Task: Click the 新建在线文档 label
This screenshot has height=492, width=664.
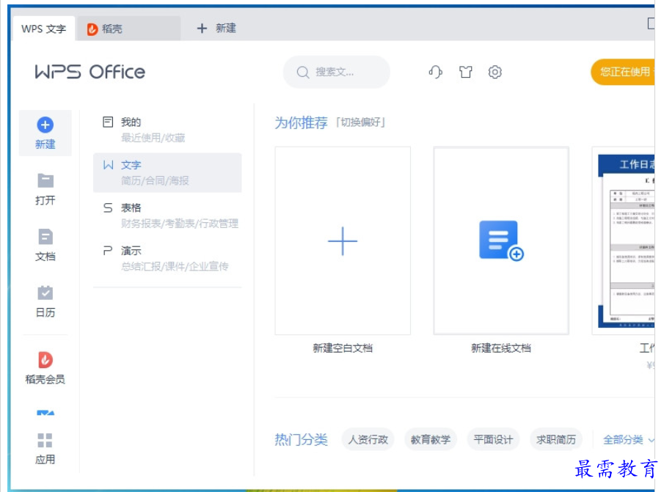Action: point(501,348)
